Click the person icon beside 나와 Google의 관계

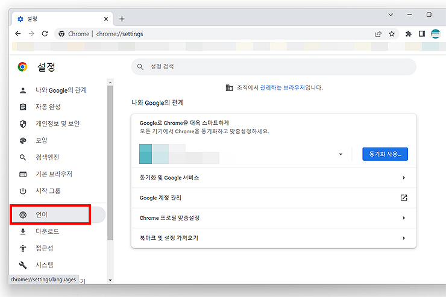pos(23,90)
